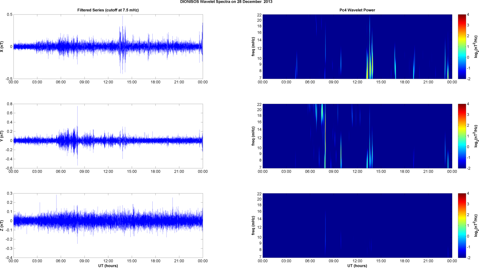Screen dimensions: 479x268
Task: Click the colorbar beside the bottom spectrogram
Action: click(461, 226)
